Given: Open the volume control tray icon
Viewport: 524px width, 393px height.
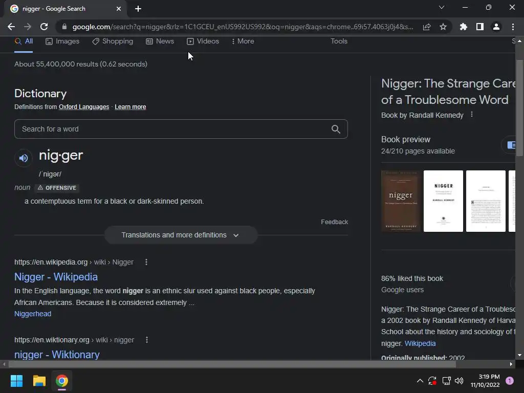Looking at the screenshot, I should coord(459,381).
